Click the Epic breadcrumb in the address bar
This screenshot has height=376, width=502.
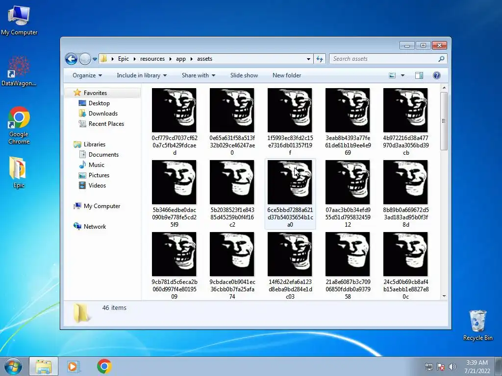[x=123, y=59]
